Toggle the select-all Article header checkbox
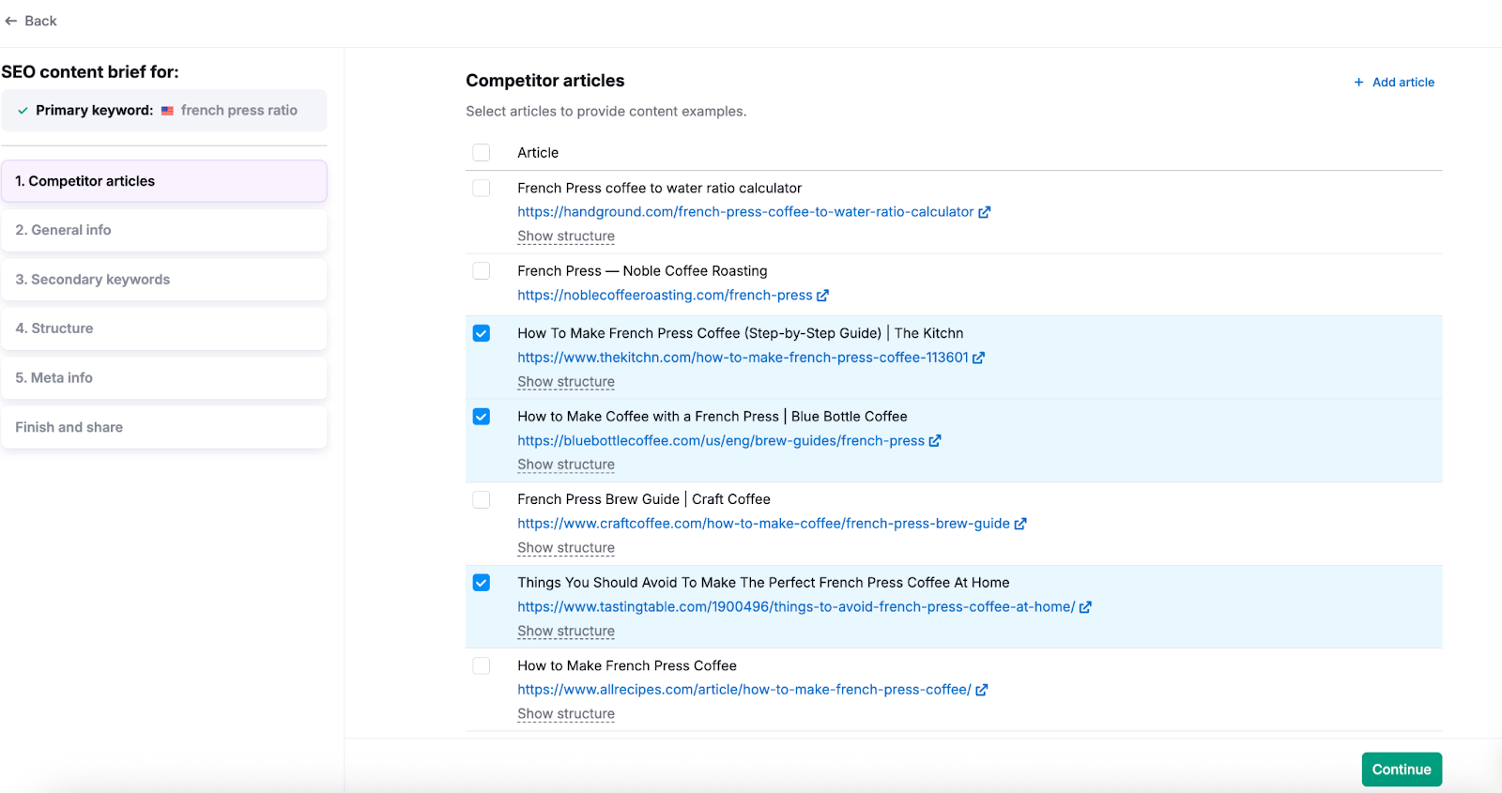 point(482,152)
